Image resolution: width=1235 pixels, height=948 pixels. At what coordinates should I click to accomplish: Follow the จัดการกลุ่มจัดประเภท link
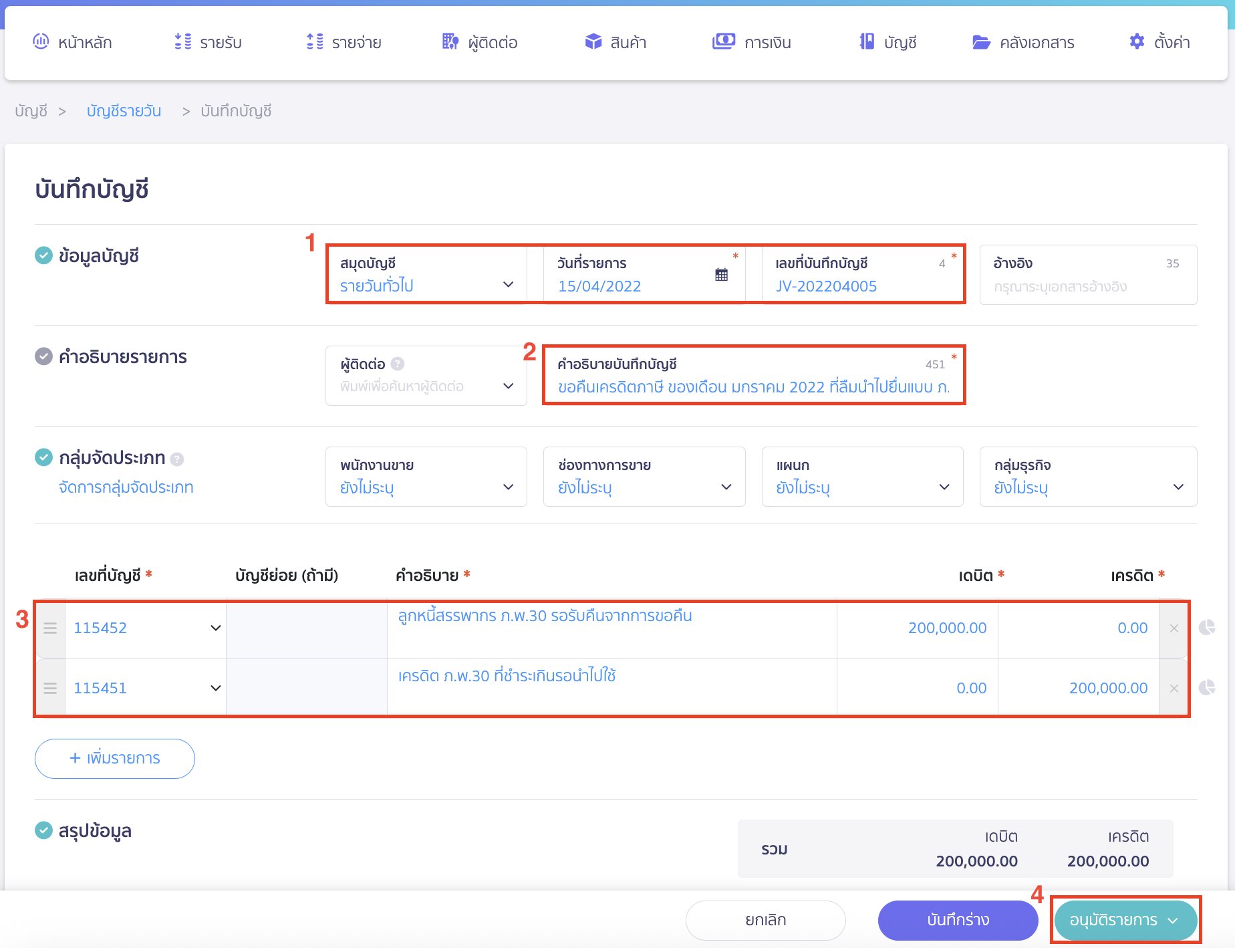(x=126, y=487)
